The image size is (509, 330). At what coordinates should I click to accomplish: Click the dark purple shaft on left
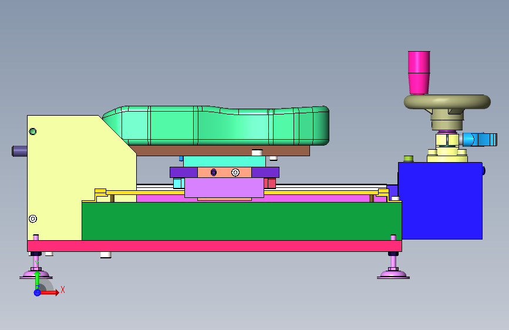pyautogui.click(x=19, y=151)
